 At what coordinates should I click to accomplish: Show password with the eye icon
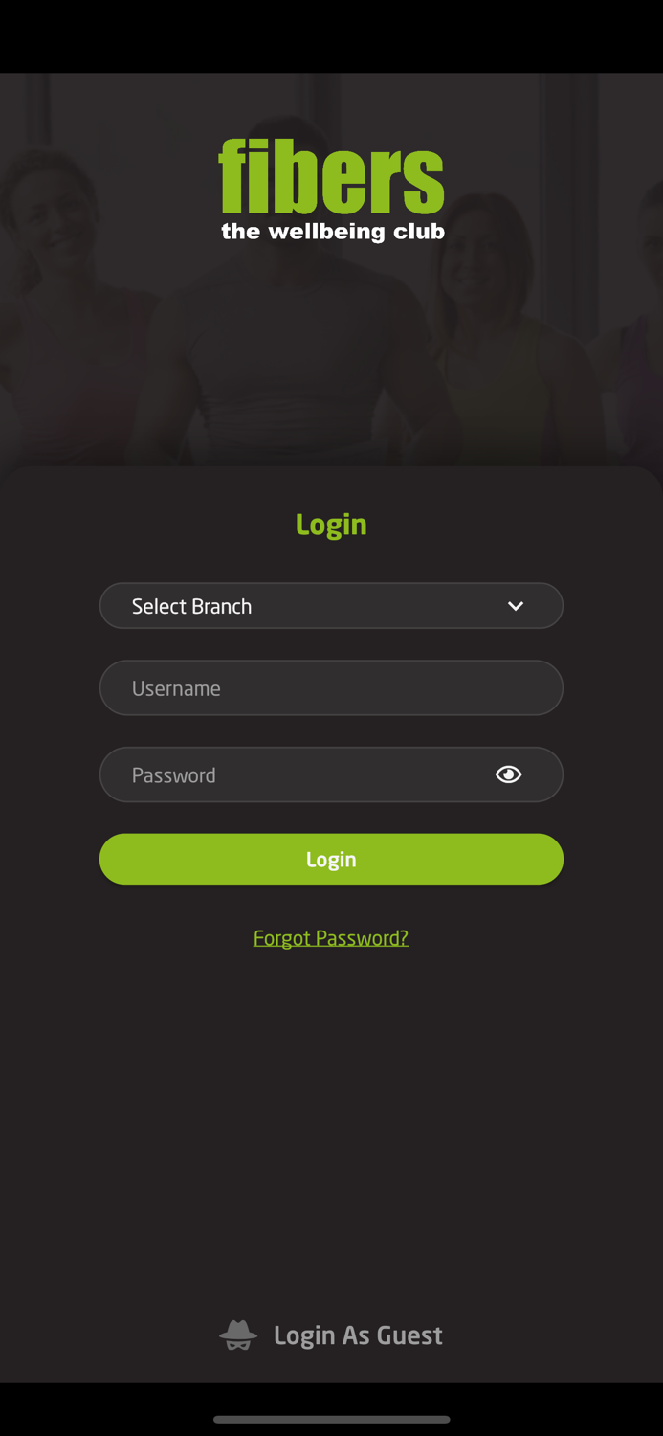coord(508,774)
